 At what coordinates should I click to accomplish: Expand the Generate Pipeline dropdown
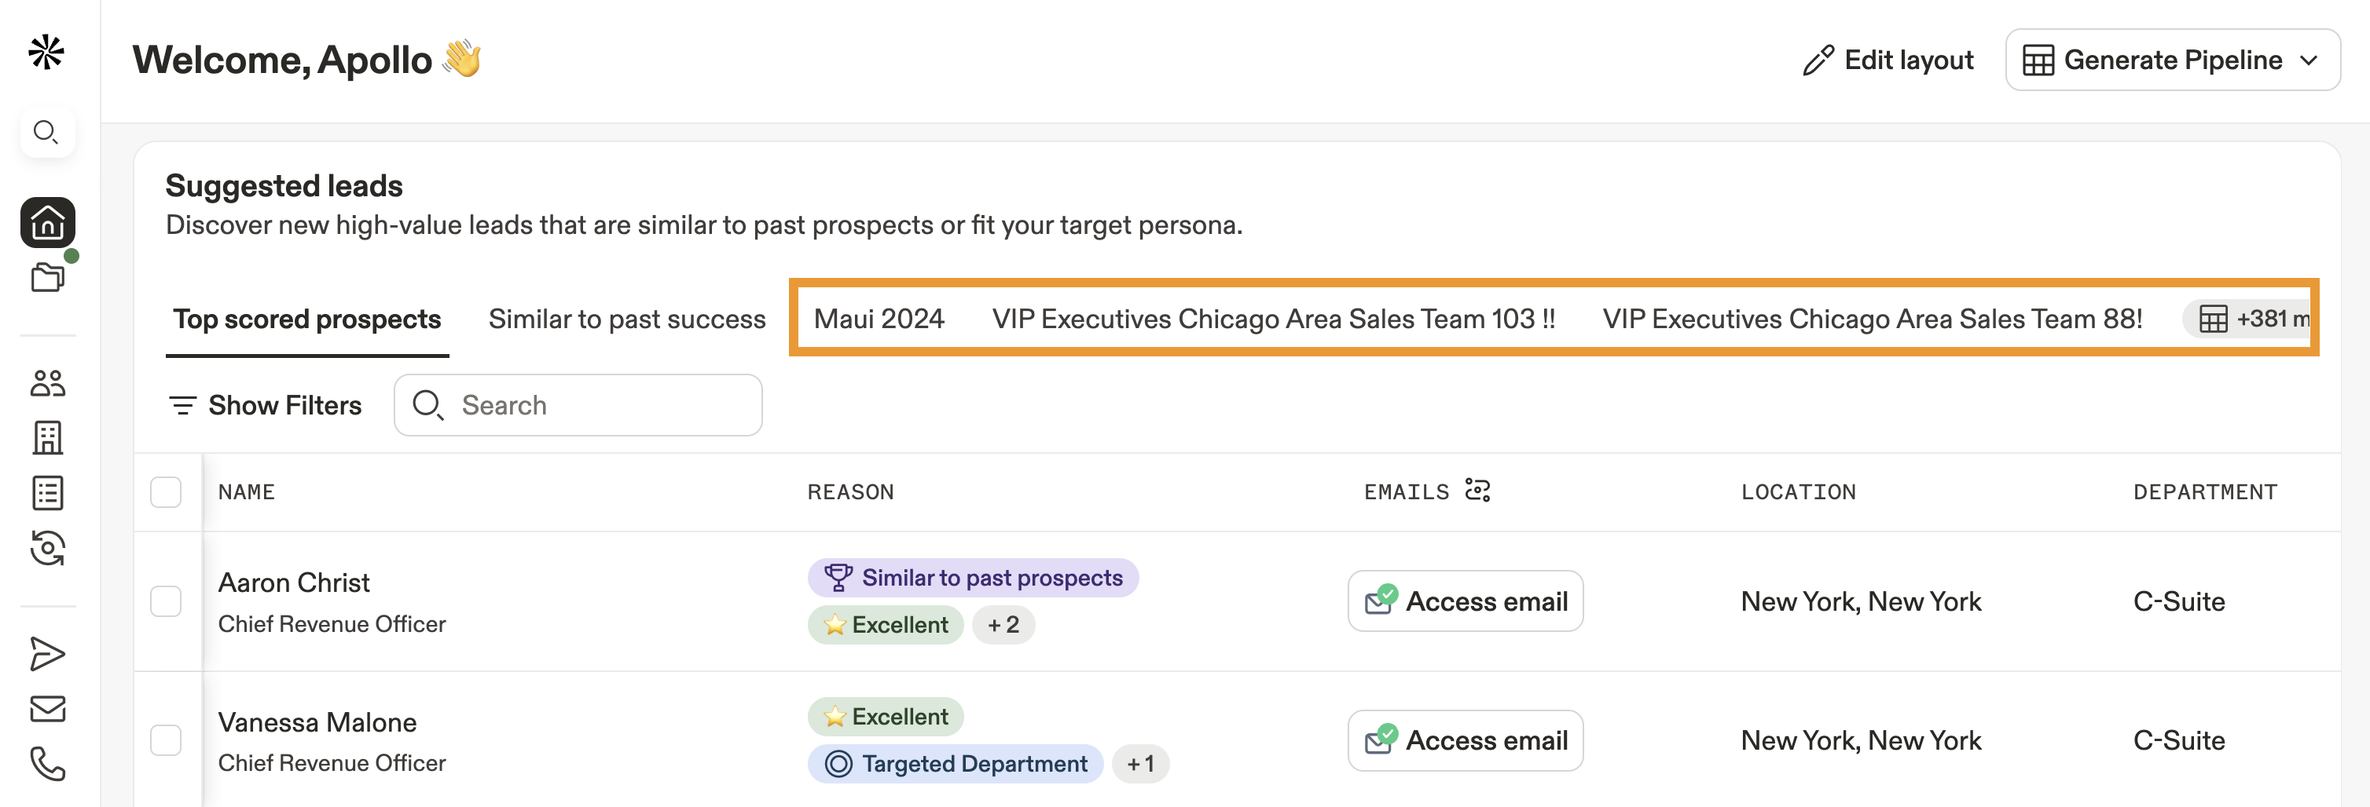coord(2172,60)
